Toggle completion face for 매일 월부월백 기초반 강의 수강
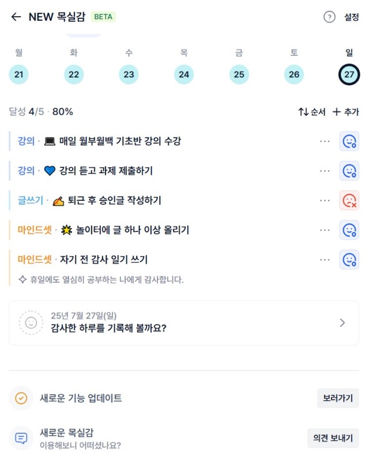Screen dimensions: 369x453 (x=349, y=141)
